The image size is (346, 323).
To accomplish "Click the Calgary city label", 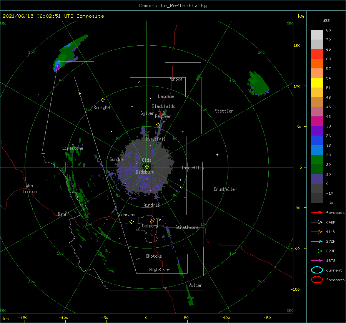I will pos(150,226).
